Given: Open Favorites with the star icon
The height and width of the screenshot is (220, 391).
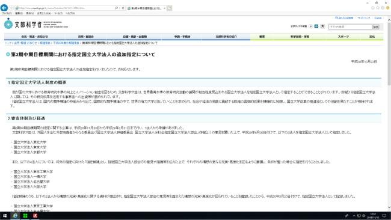Looking at the screenshot, I should (378, 8).
